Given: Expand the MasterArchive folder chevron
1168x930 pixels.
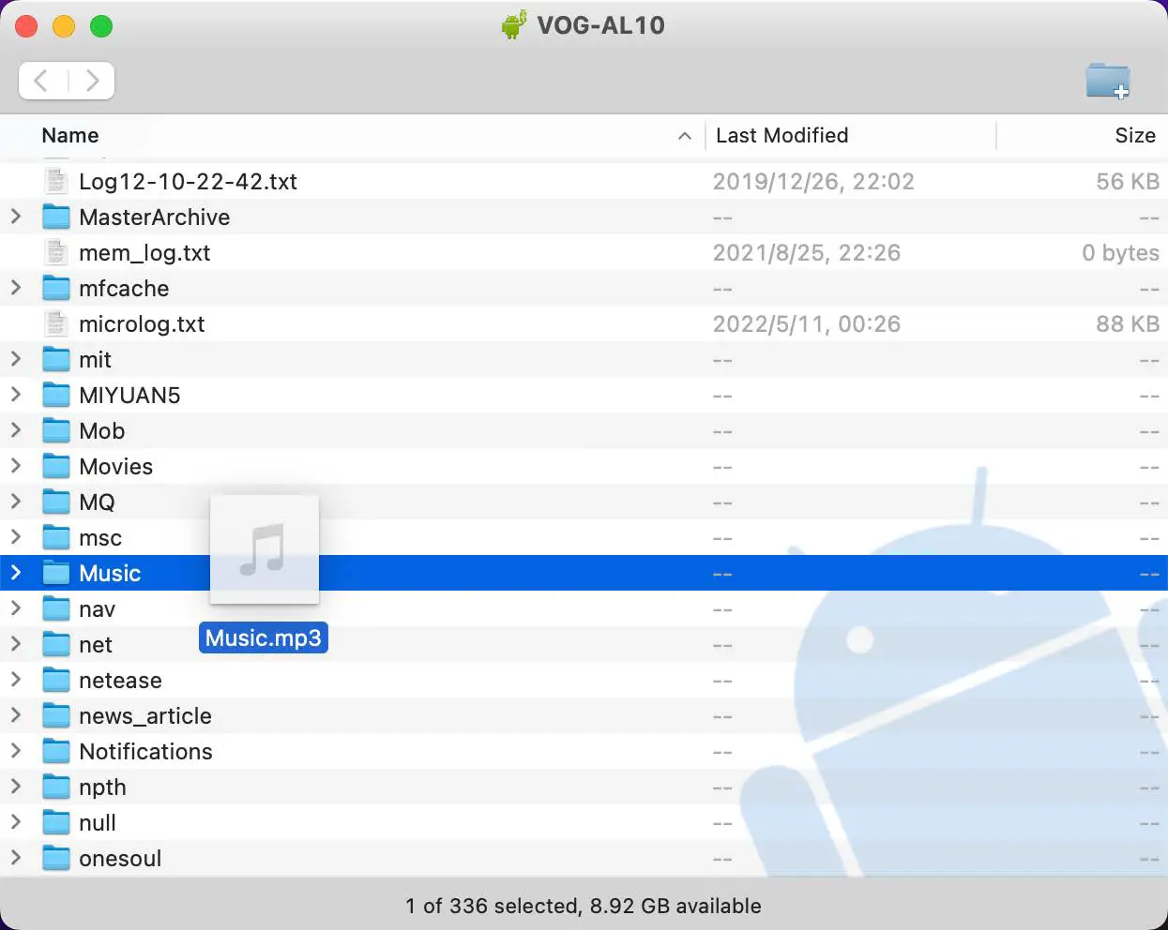Looking at the screenshot, I should 16,217.
